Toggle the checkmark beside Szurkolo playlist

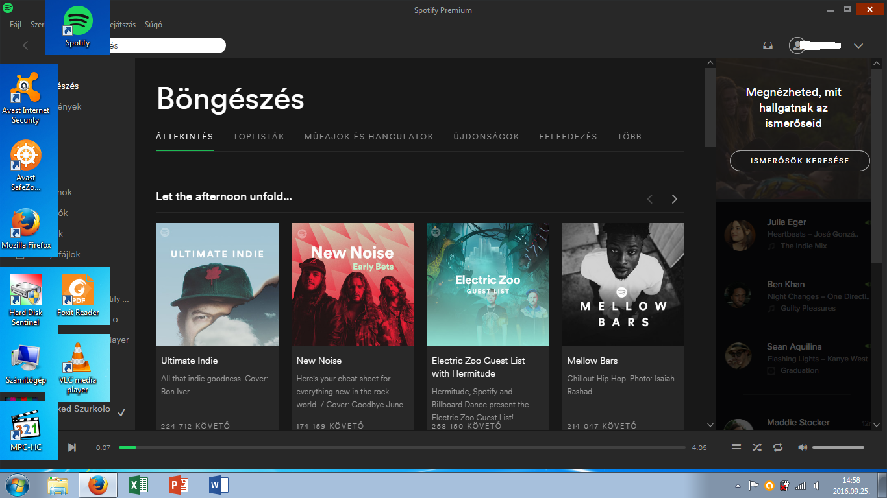coord(121,412)
